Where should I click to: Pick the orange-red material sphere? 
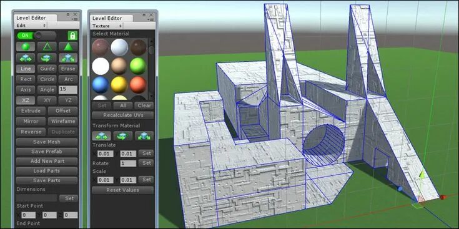coord(138,85)
